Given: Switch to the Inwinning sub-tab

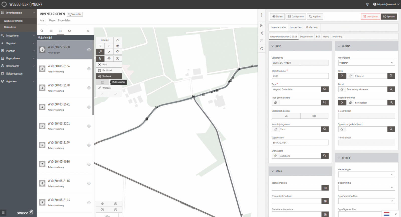Looking at the screenshot, I should click(337, 37).
